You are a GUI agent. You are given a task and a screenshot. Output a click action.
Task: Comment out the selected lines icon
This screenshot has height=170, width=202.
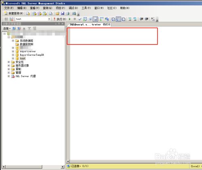[130, 19]
